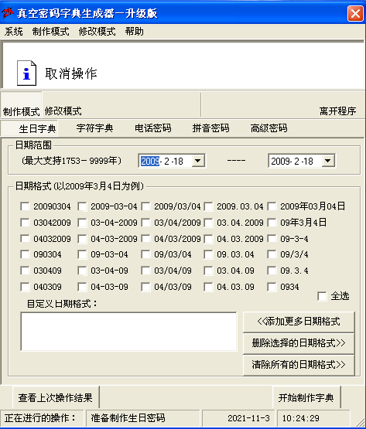Viewport: 366px width, 429px height.
Task: Open the 系统 menu
Action: [13, 31]
